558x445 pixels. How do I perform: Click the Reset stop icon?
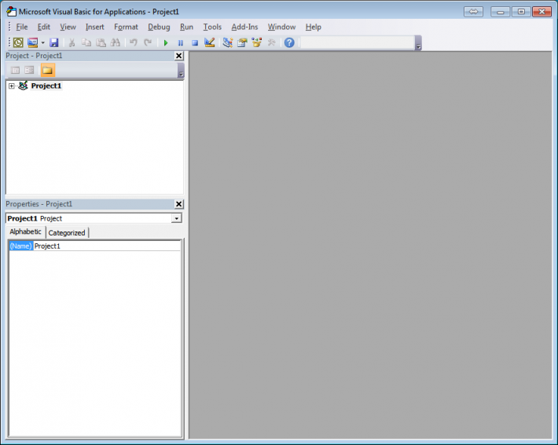194,42
